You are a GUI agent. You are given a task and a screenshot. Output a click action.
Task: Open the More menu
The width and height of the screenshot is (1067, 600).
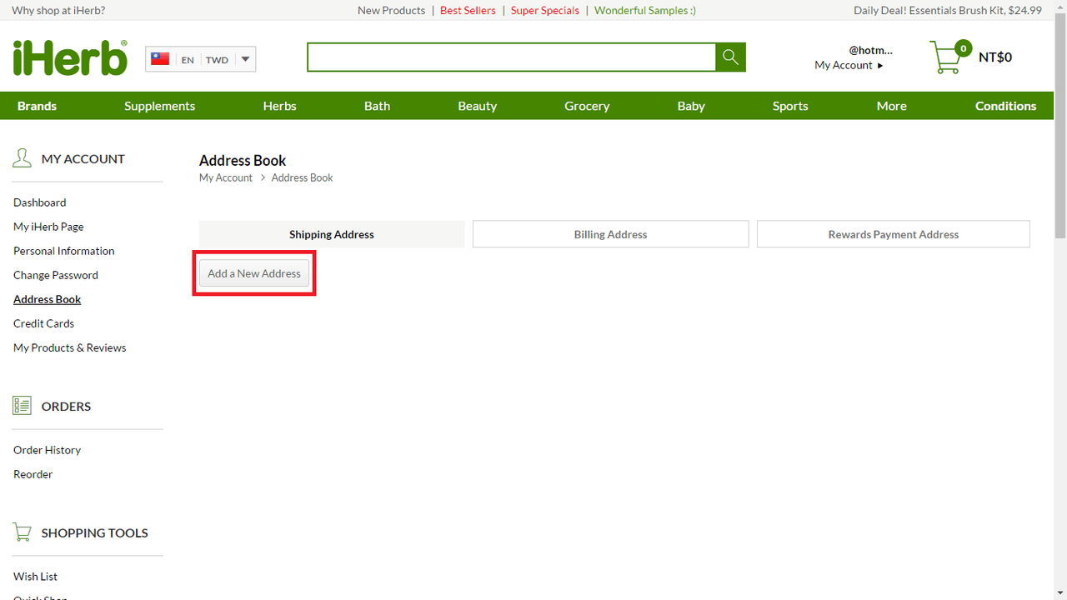(x=891, y=106)
